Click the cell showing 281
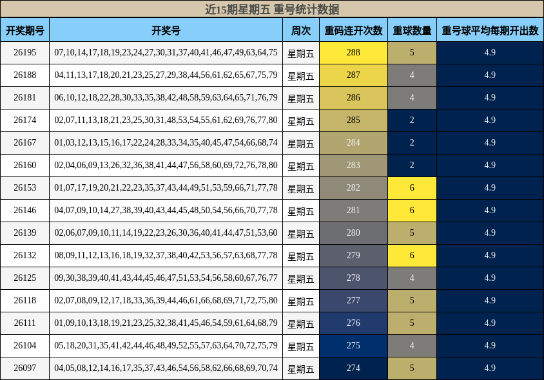Image resolution: width=544 pixels, height=380 pixels. pos(353,211)
